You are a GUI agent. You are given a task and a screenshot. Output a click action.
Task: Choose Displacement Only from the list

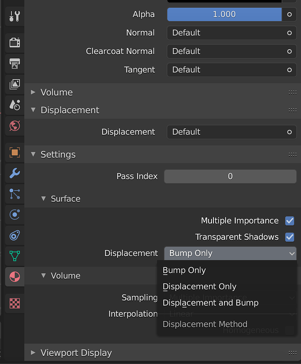click(227, 287)
